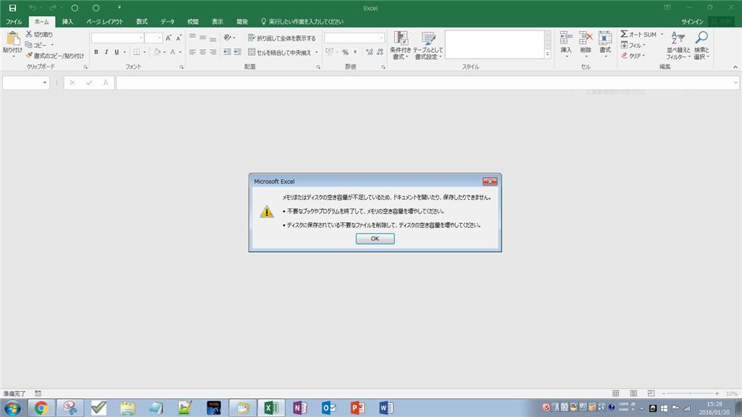The width and height of the screenshot is (742, 417).
Task: Open Word from the taskbar
Action: [385, 408]
